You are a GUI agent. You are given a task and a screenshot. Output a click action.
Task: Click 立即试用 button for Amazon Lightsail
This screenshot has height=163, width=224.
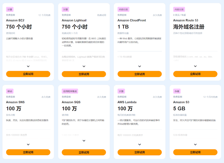(84, 74)
